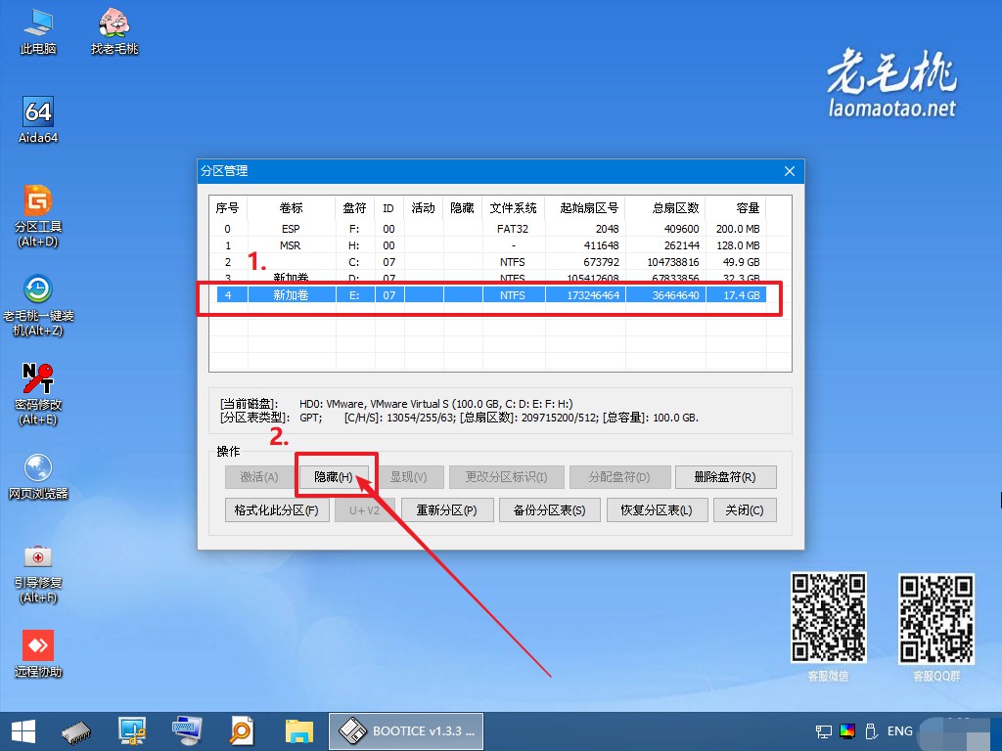Viewport: 1002px width, 751px height.
Task: Click the 备份分区表(S) button
Action: tap(550, 510)
